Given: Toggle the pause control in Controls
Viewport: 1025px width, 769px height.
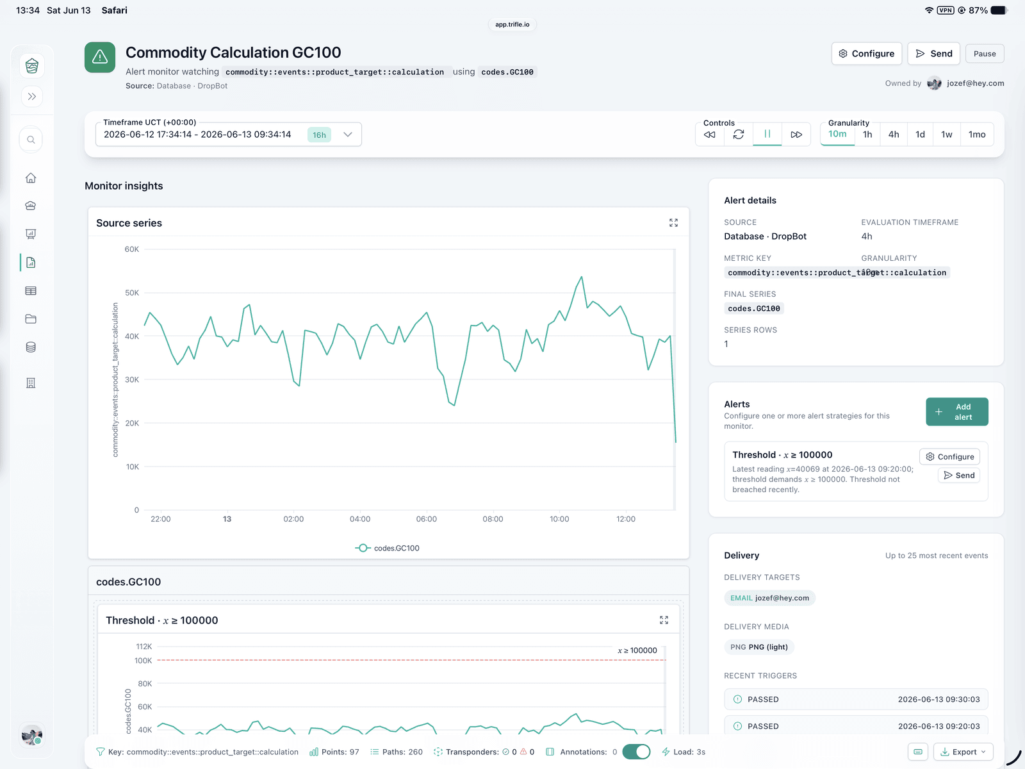Looking at the screenshot, I should [767, 135].
